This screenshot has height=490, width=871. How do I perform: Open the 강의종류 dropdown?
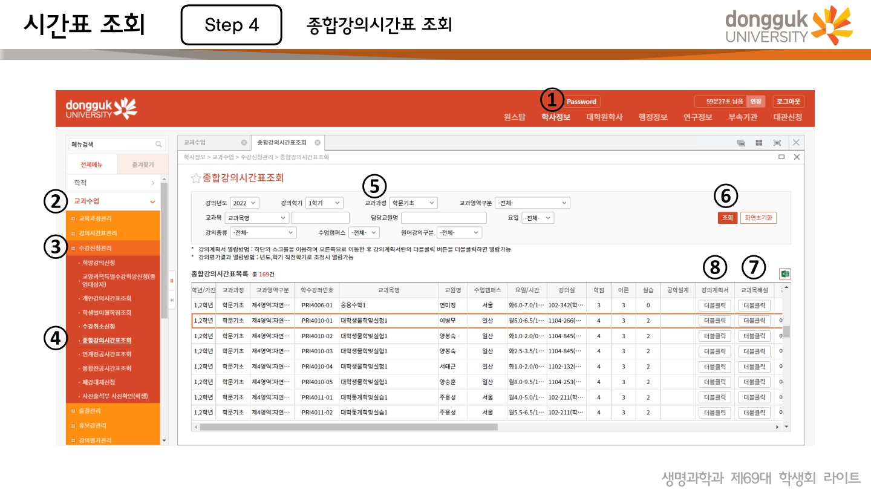(263, 232)
